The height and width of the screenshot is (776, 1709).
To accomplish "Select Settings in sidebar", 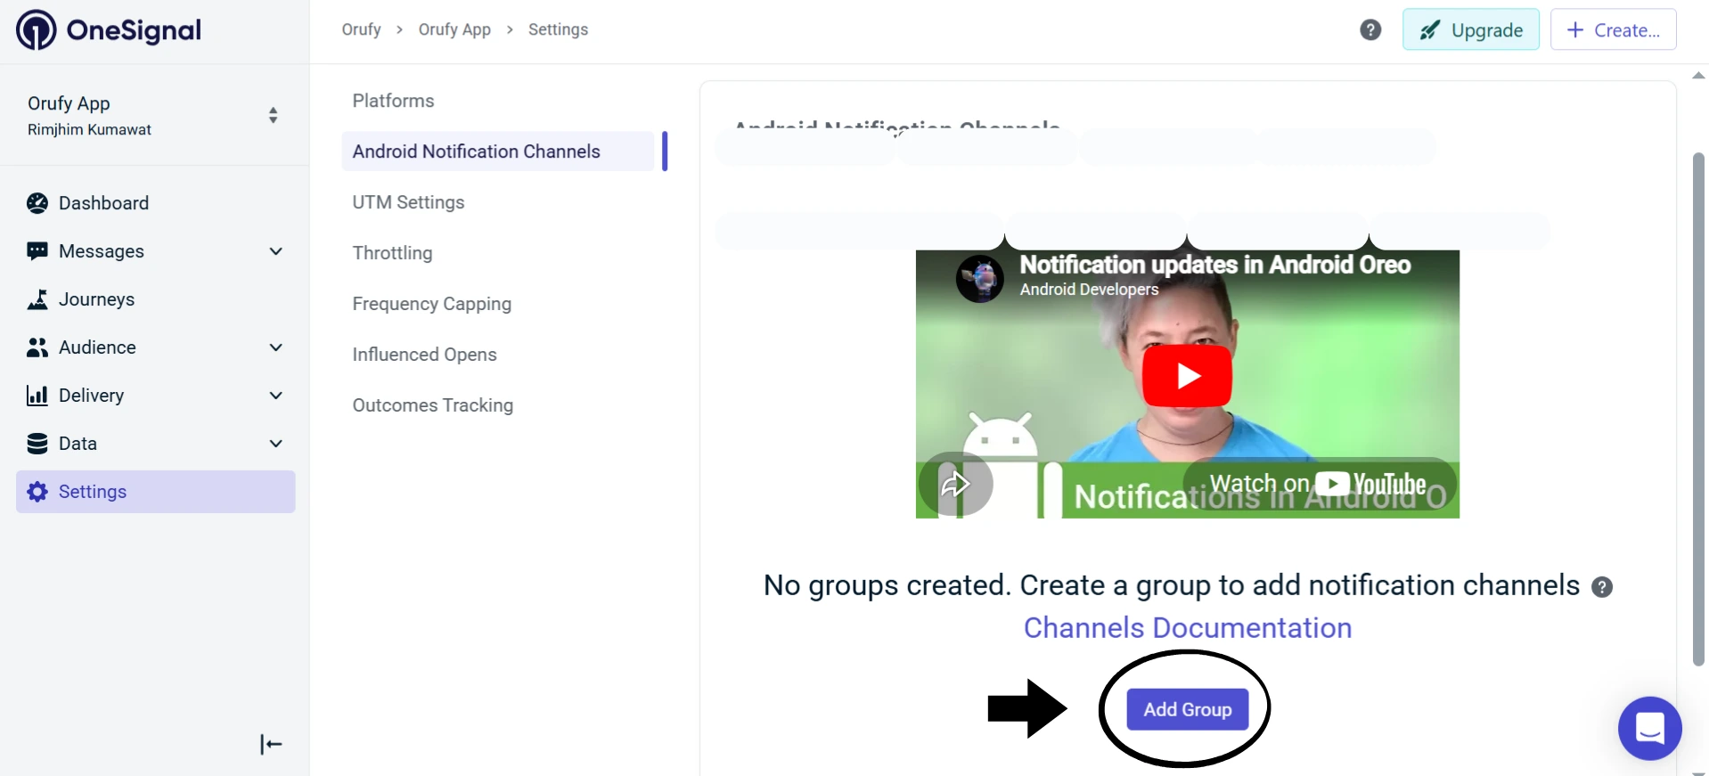I will click(155, 492).
